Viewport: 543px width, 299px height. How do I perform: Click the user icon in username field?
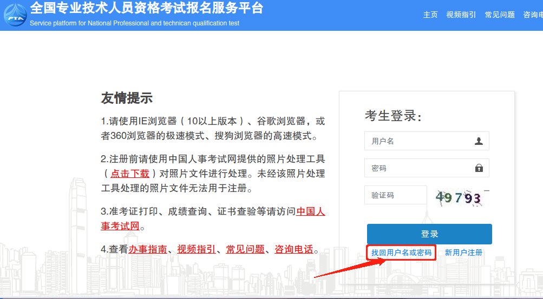click(x=479, y=141)
